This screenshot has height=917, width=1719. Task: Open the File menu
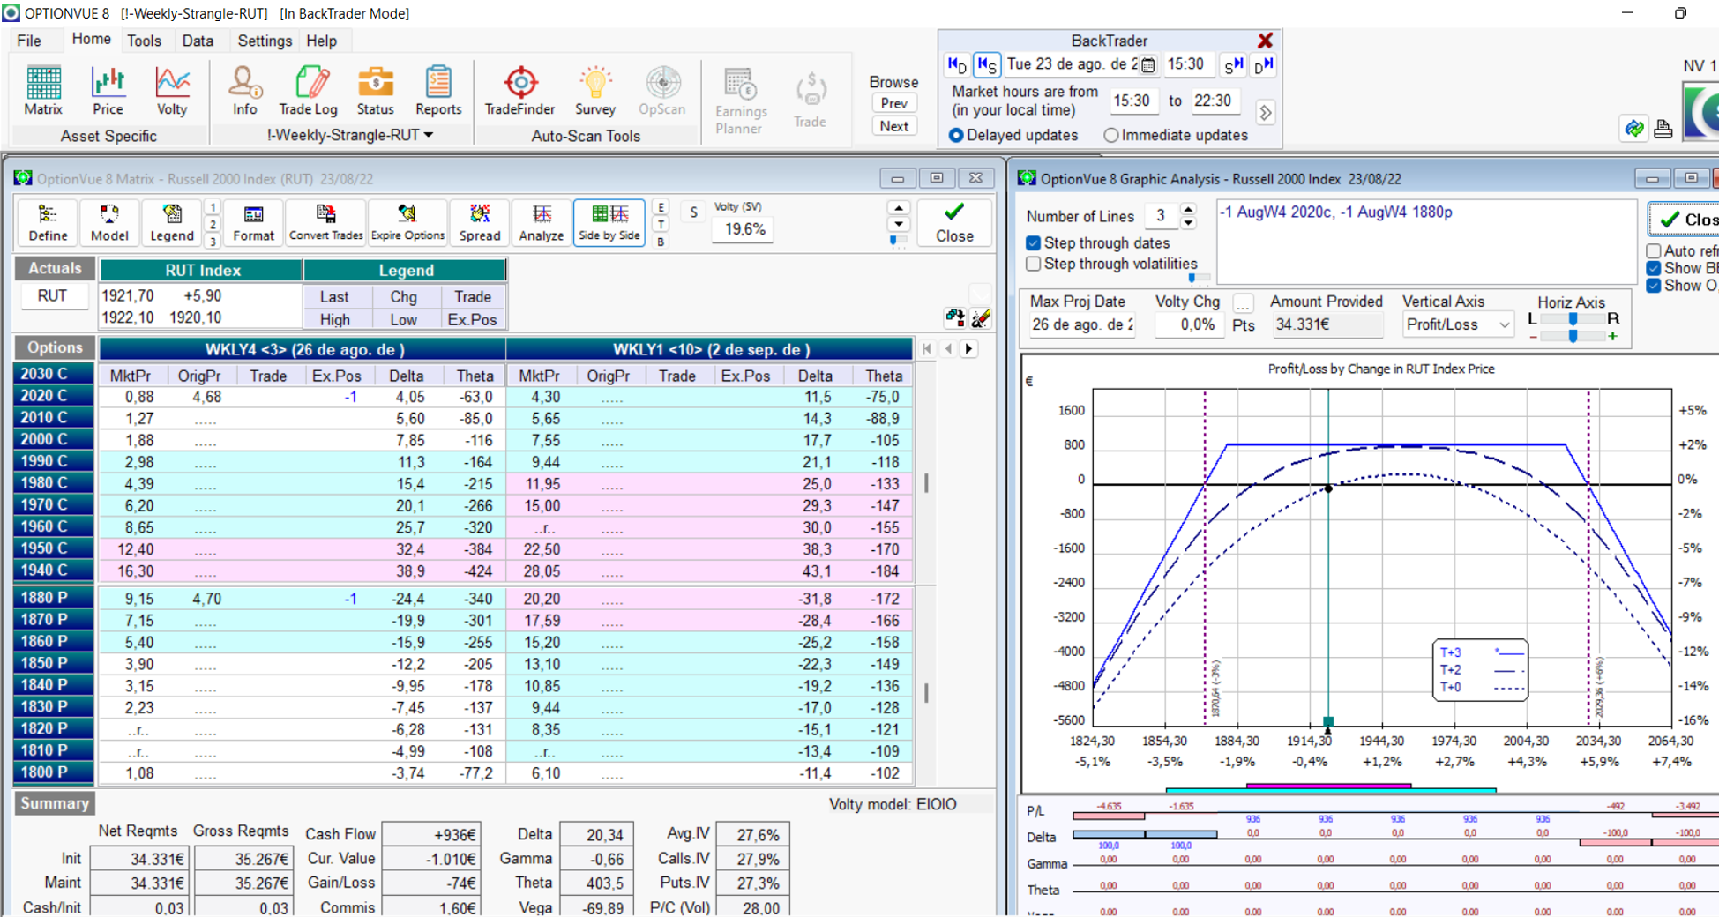tap(29, 41)
